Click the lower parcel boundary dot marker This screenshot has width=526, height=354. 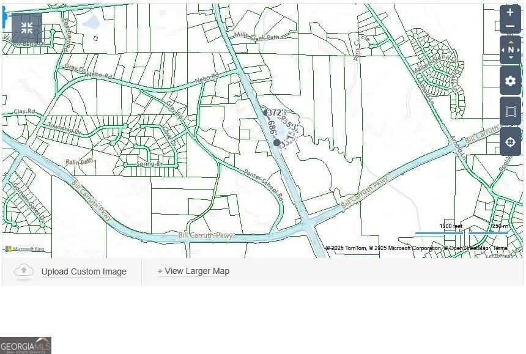click(276, 142)
